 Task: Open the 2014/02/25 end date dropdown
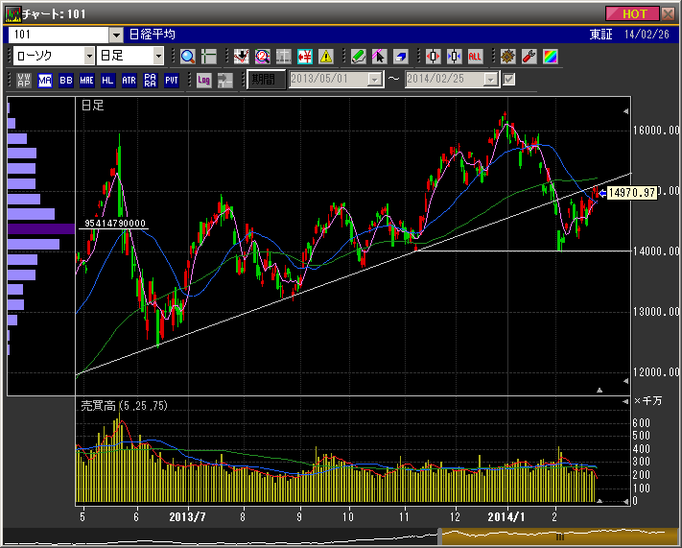(491, 80)
